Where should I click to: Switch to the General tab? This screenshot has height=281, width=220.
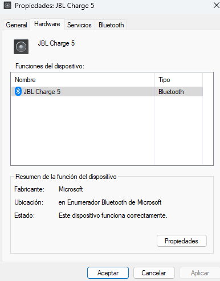coord(17,25)
